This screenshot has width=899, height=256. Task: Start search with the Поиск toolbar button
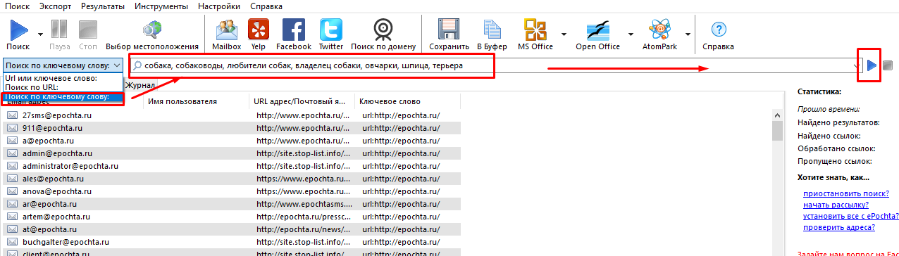coord(18,35)
